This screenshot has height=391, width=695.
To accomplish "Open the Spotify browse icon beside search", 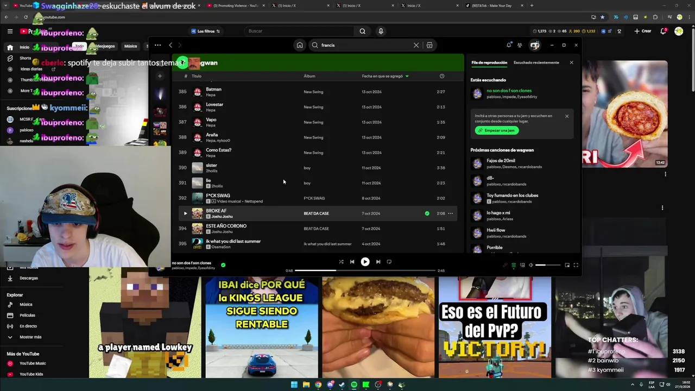I will click(429, 45).
